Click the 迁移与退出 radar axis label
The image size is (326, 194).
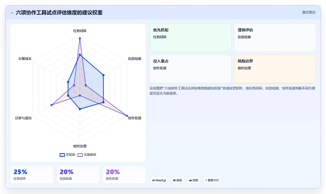click(x=23, y=118)
